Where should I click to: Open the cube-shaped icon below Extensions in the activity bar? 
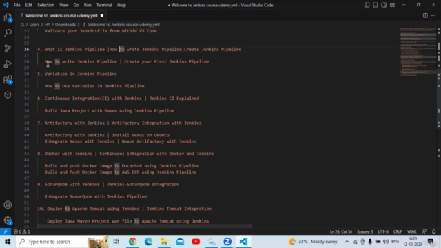pos(8,95)
